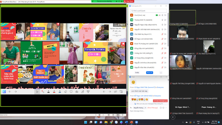
Task: Open chat recipient dropdown Nguyễn Hoàng
Action: coord(140,108)
